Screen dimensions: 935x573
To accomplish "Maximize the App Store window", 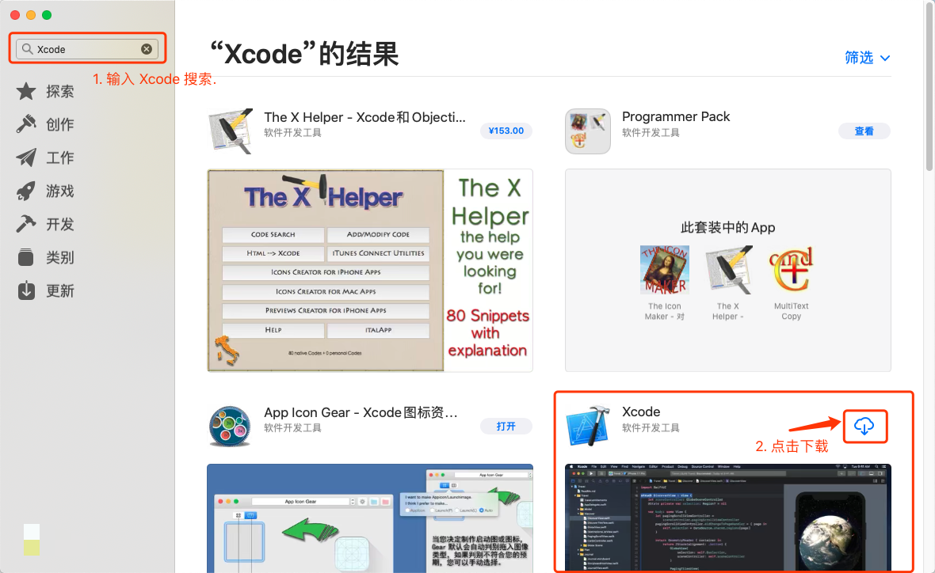I will coord(47,15).
